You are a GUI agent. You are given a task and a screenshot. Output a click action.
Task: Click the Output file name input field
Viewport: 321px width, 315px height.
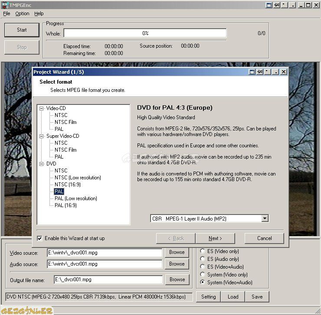coord(108,279)
